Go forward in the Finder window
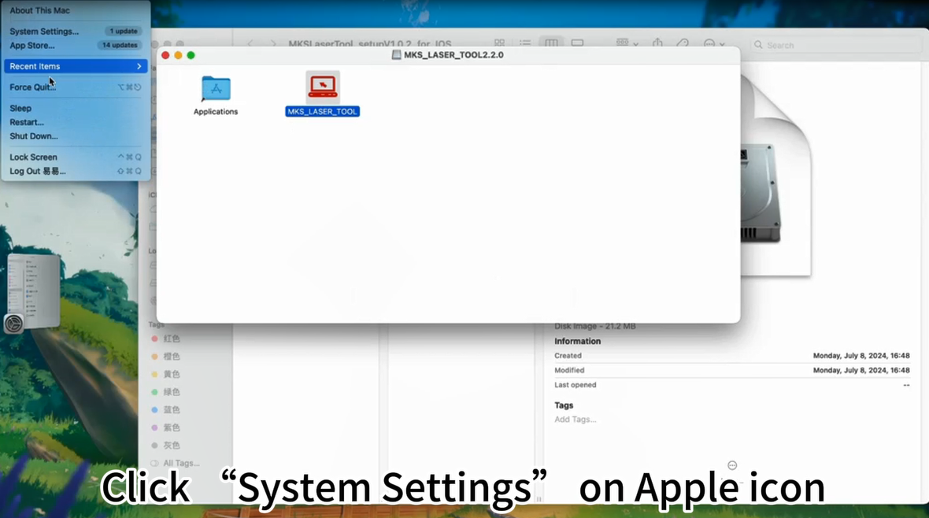 272,44
